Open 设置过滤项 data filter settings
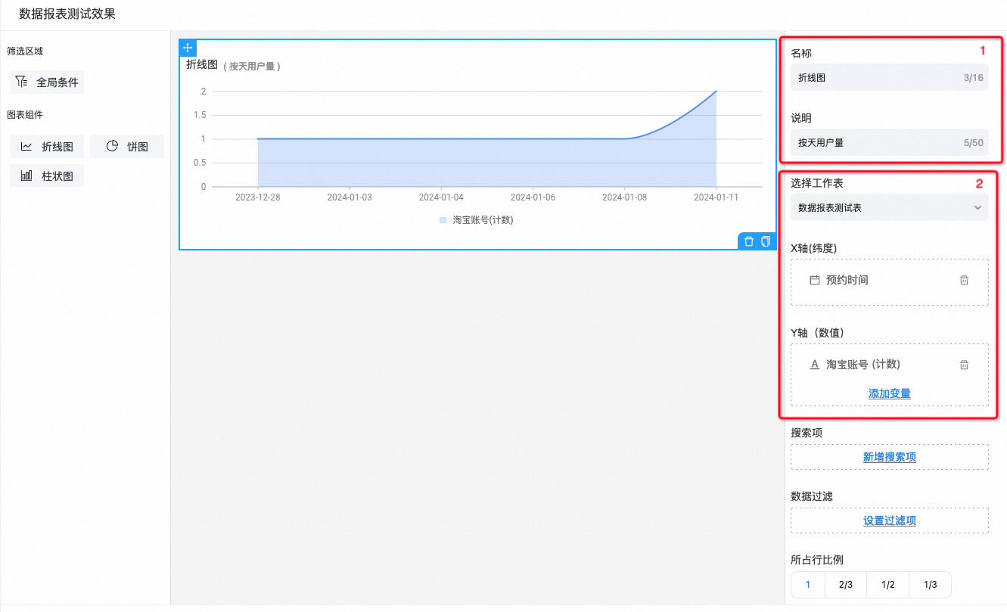Screen dimensions: 1007x612 (x=889, y=520)
